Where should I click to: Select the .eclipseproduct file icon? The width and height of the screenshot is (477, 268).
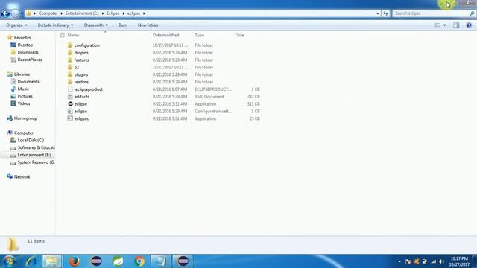[x=70, y=89]
